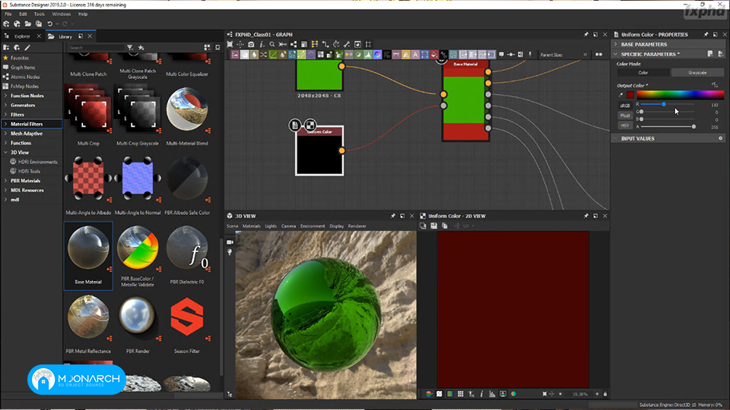Open the filter icon beside the library search
This screenshot has width=730, height=410.
(130, 47)
